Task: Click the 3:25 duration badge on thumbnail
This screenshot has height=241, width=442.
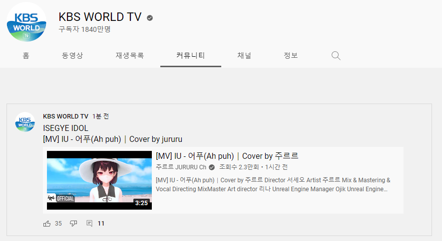Action: (141, 203)
